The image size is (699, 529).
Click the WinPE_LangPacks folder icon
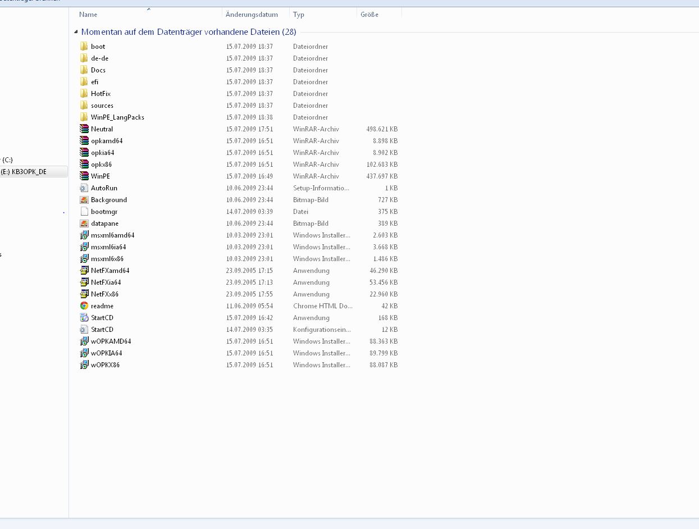pyautogui.click(x=84, y=117)
